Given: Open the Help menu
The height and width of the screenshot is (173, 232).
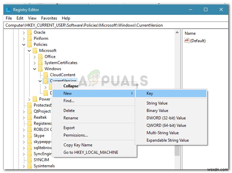Looking at the screenshot, I should coord(66,18).
